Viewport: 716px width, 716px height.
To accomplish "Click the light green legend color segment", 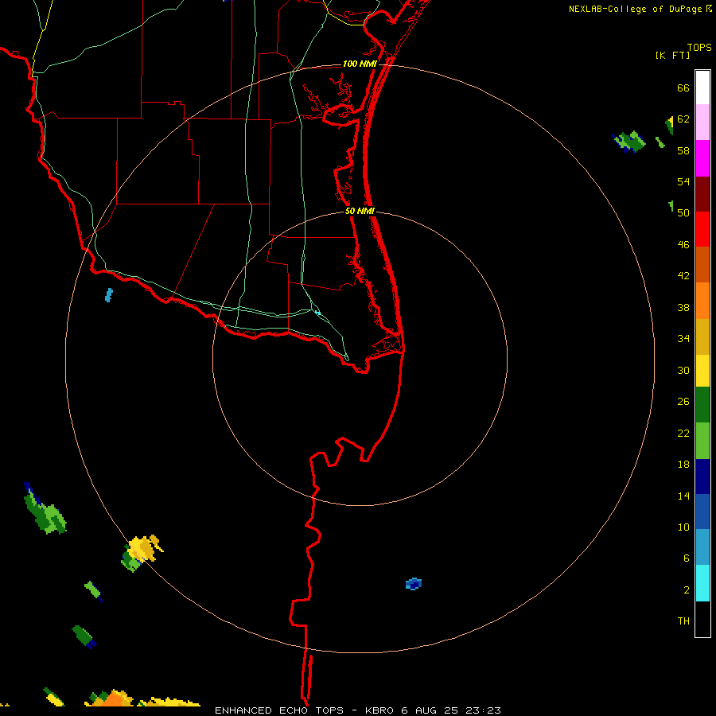I will click(702, 441).
